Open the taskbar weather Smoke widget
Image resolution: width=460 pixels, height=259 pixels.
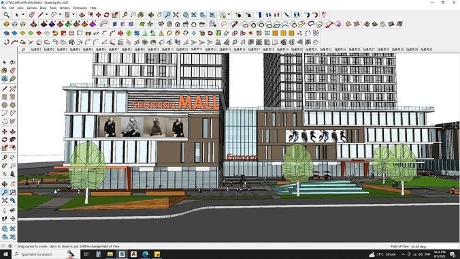(x=382, y=254)
